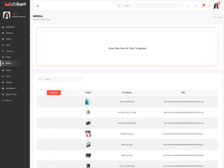Open Support Ticket from the sidebar

click(x=11, y=94)
